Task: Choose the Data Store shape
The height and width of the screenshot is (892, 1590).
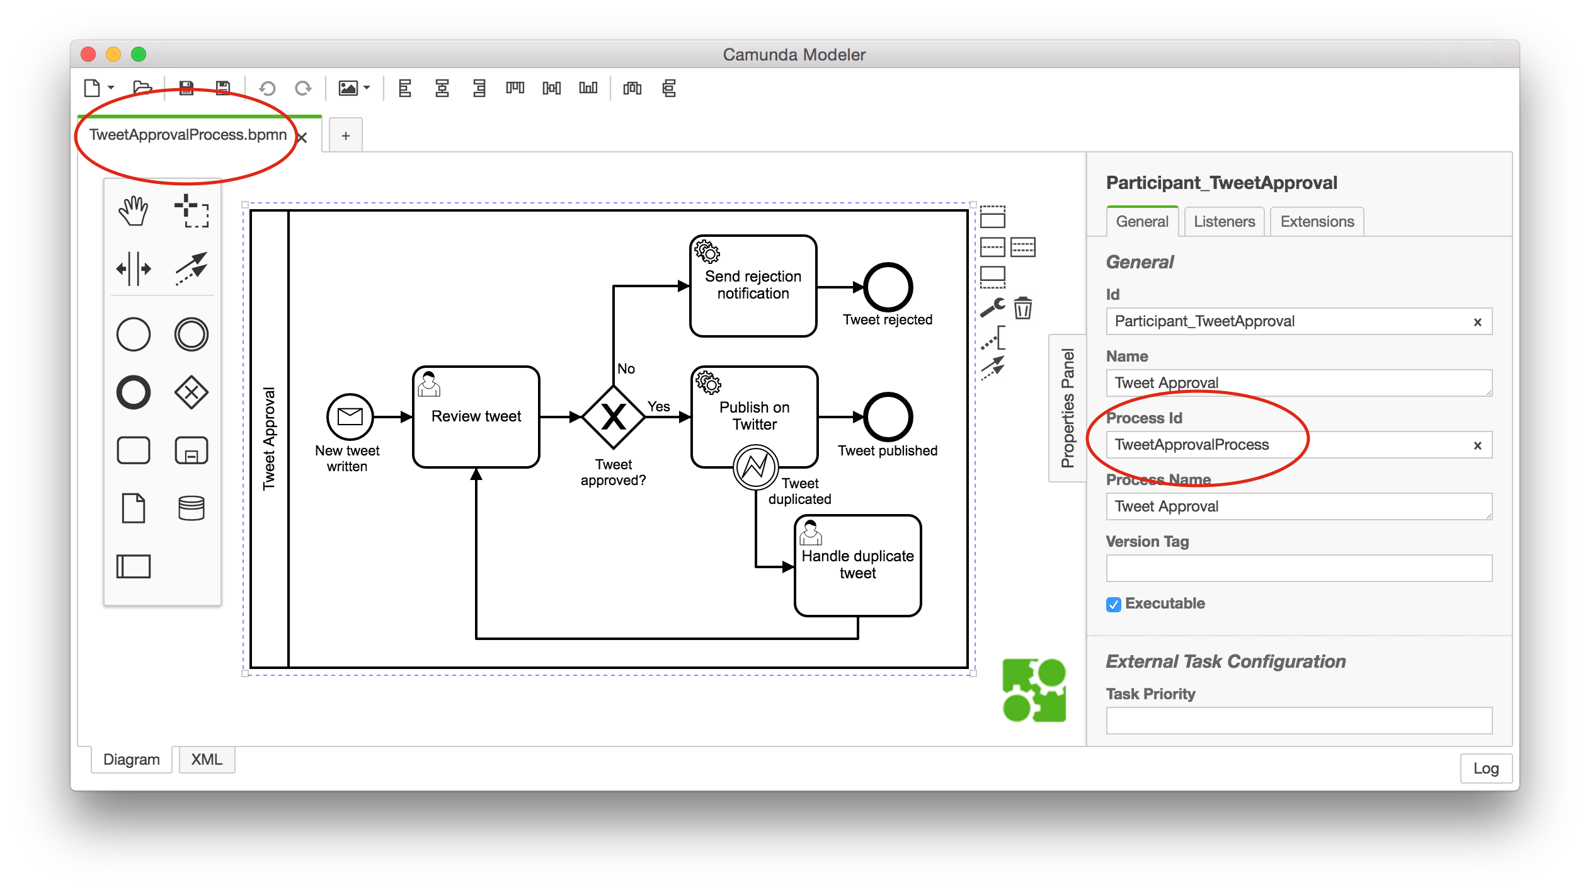Action: [191, 508]
